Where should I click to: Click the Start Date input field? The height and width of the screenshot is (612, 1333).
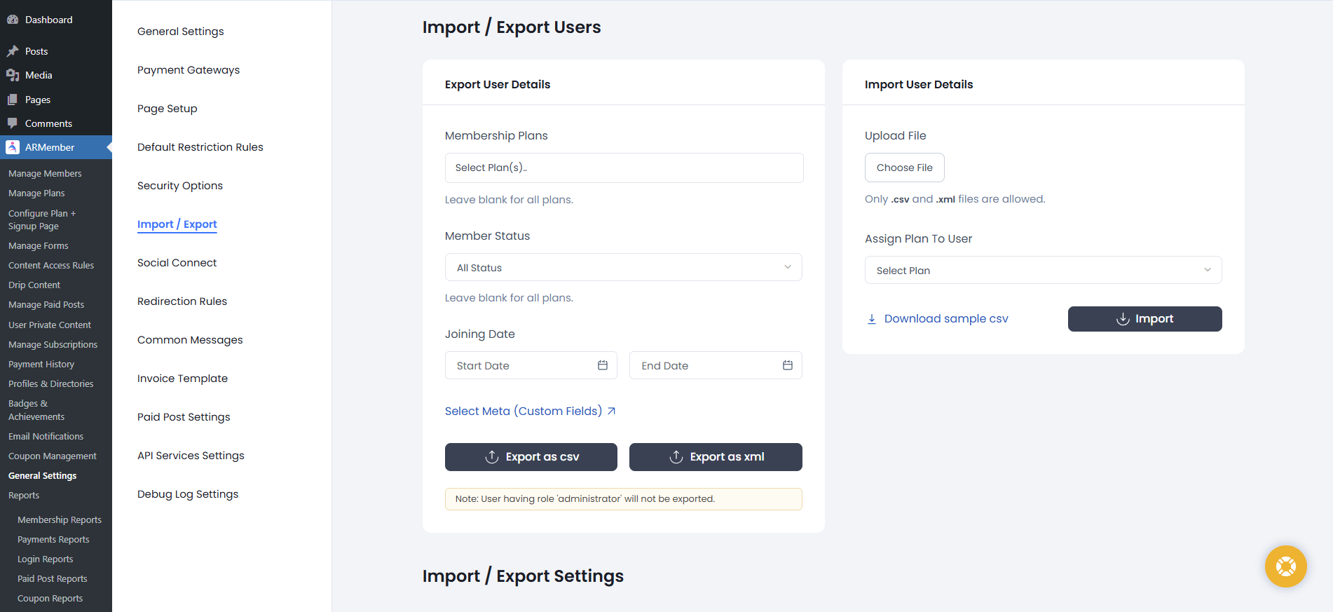[519, 365]
